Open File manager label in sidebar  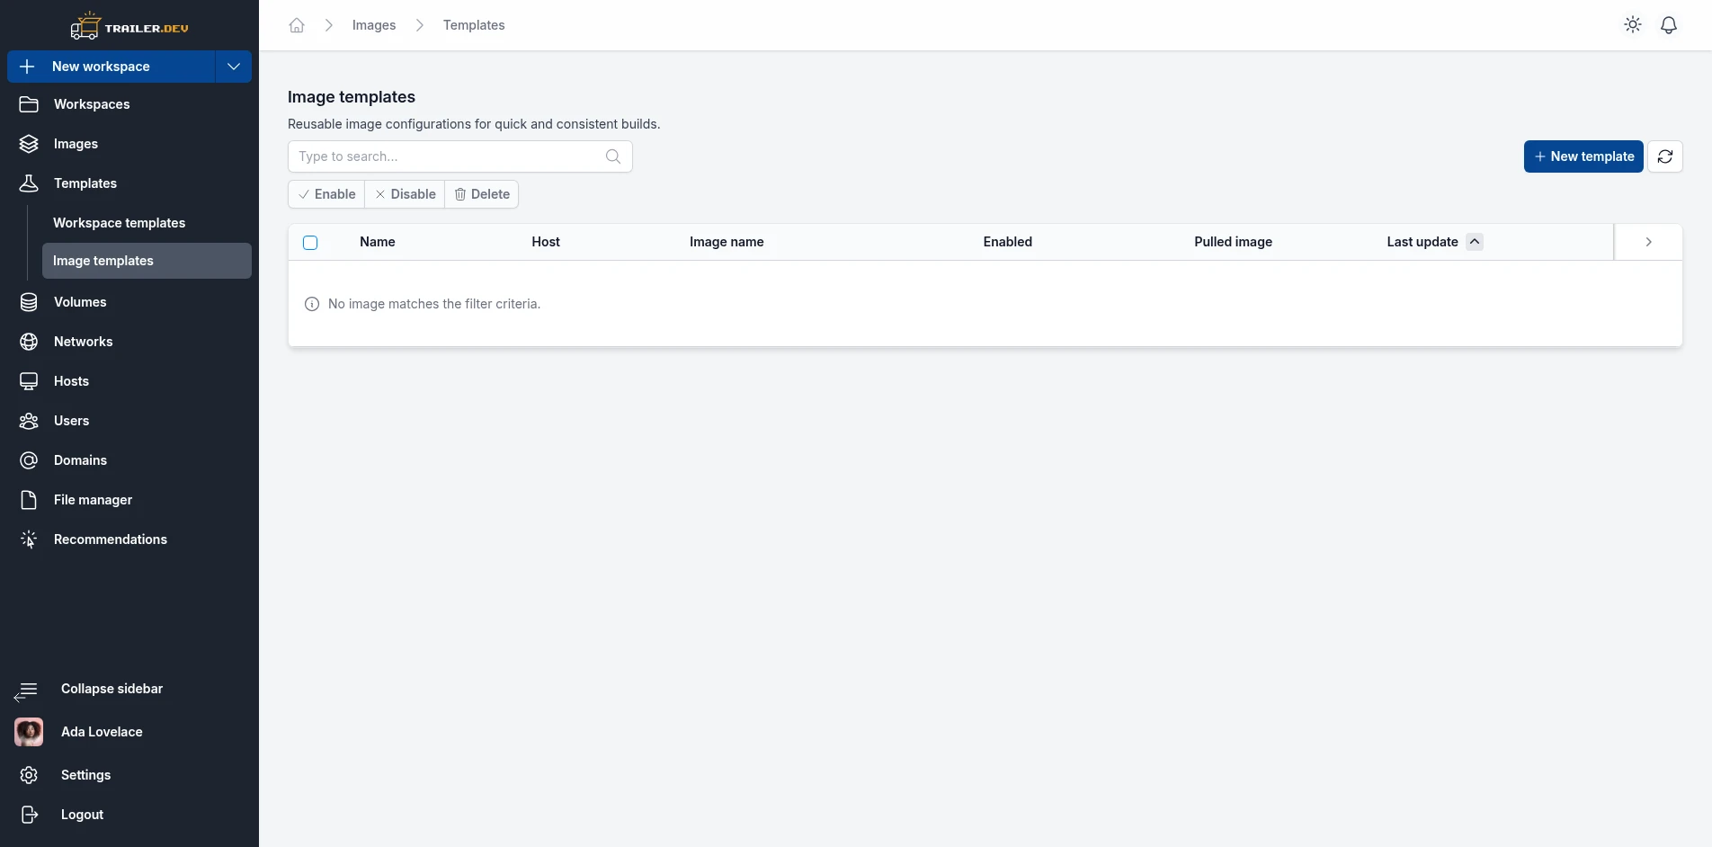click(94, 500)
